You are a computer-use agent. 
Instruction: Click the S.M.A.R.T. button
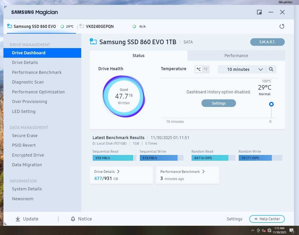[x=267, y=42]
